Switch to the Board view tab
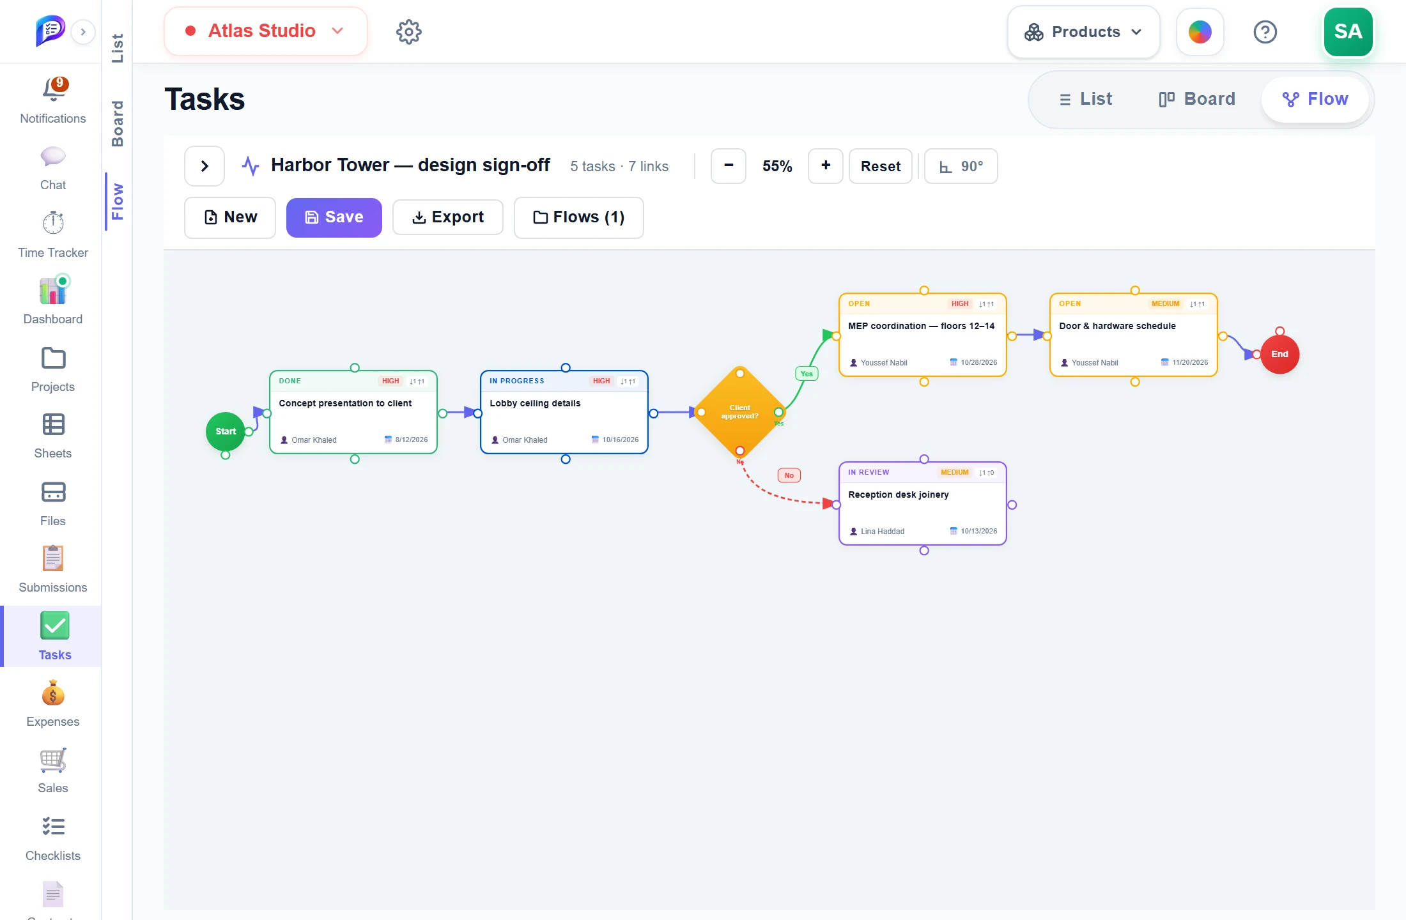Viewport: 1406px width, 920px height. pyautogui.click(x=1197, y=99)
